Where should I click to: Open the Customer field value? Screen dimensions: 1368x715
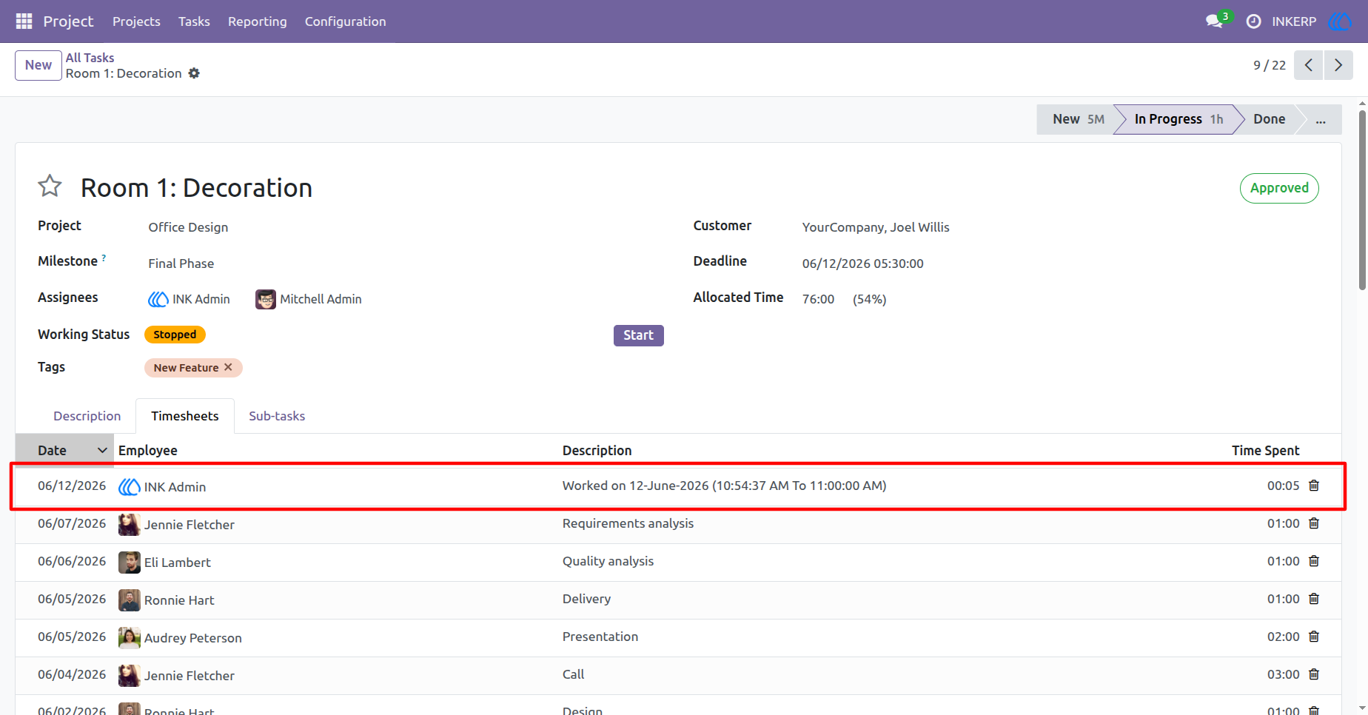coord(876,227)
